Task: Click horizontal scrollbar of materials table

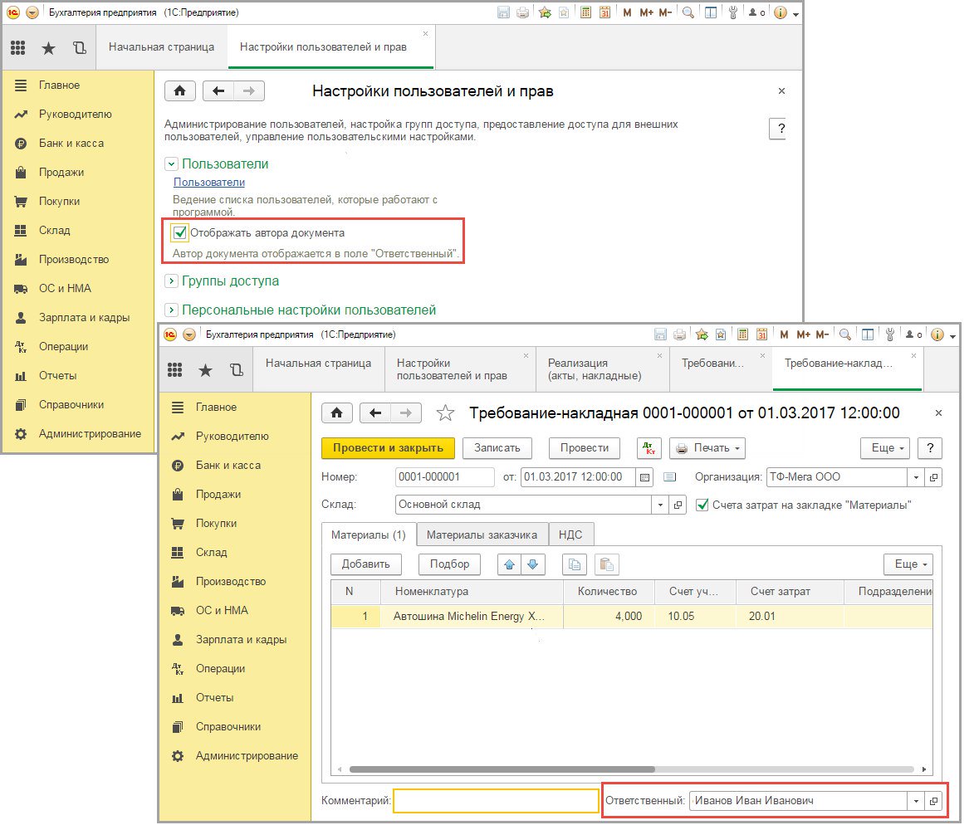Action: (502, 769)
